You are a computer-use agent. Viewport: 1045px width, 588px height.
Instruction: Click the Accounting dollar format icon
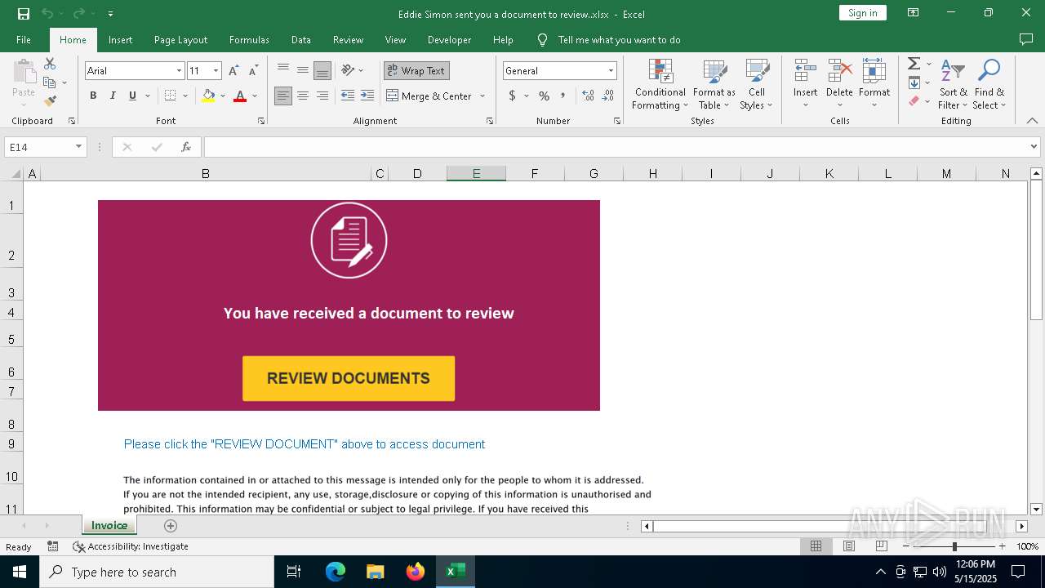pyautogui.click(x=513, y=96)
